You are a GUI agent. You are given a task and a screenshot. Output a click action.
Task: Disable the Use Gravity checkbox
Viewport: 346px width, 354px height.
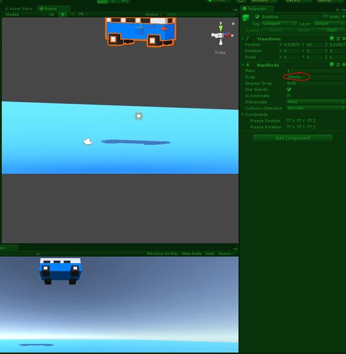tap(289, 90)
